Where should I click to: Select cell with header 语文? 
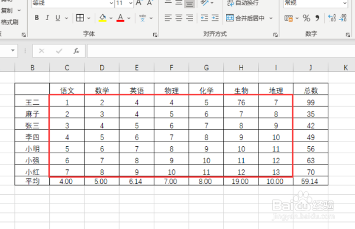67,89
